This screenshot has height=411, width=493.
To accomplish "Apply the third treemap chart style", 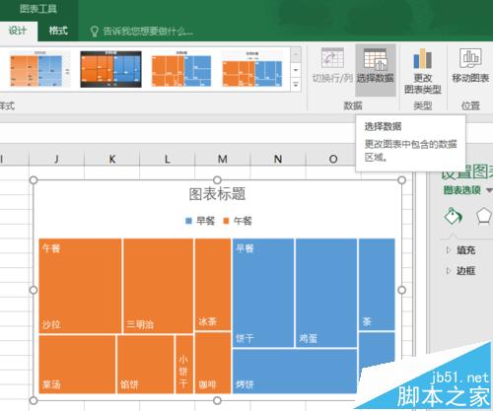I will pos(181,69).
